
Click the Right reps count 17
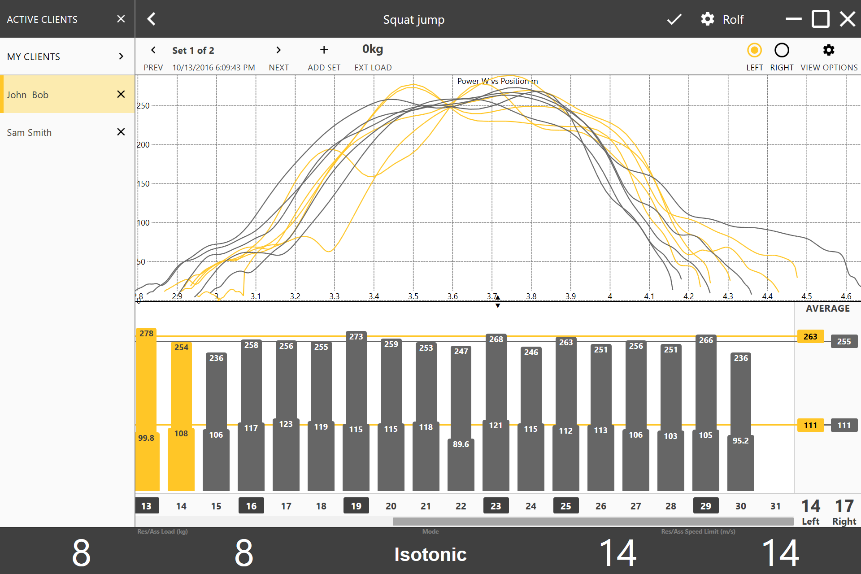tap(844, 506)
